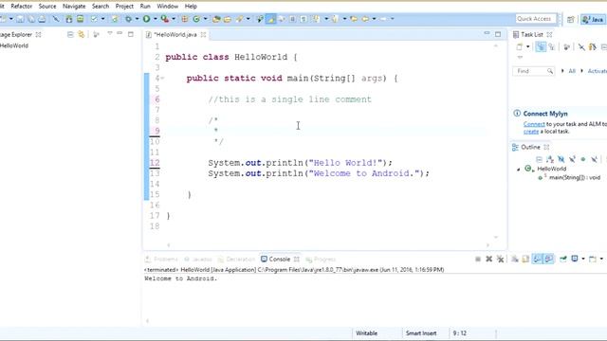Open Package Explorer View Menu triangle

(110, 34)
